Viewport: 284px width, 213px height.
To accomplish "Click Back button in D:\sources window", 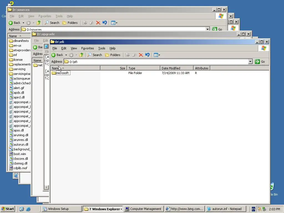I will [15, 23].
